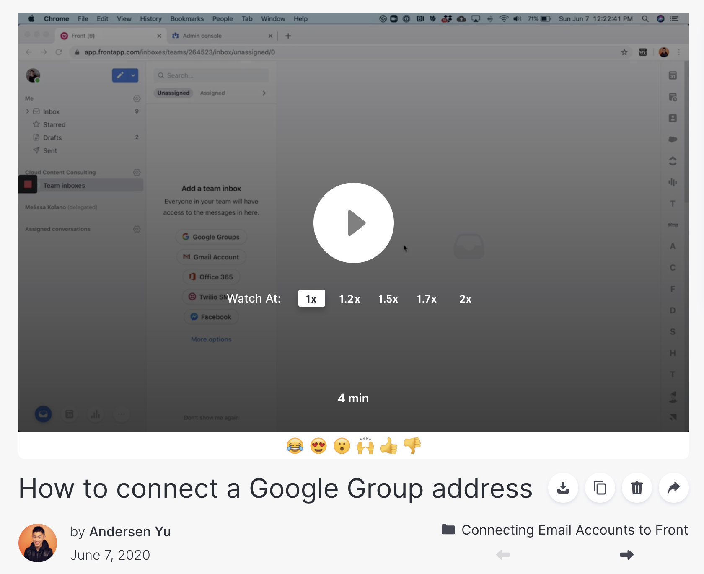Open the author name Andersen Yu
Viewport: 704px width, 574px height.
[x=130, y=532]
